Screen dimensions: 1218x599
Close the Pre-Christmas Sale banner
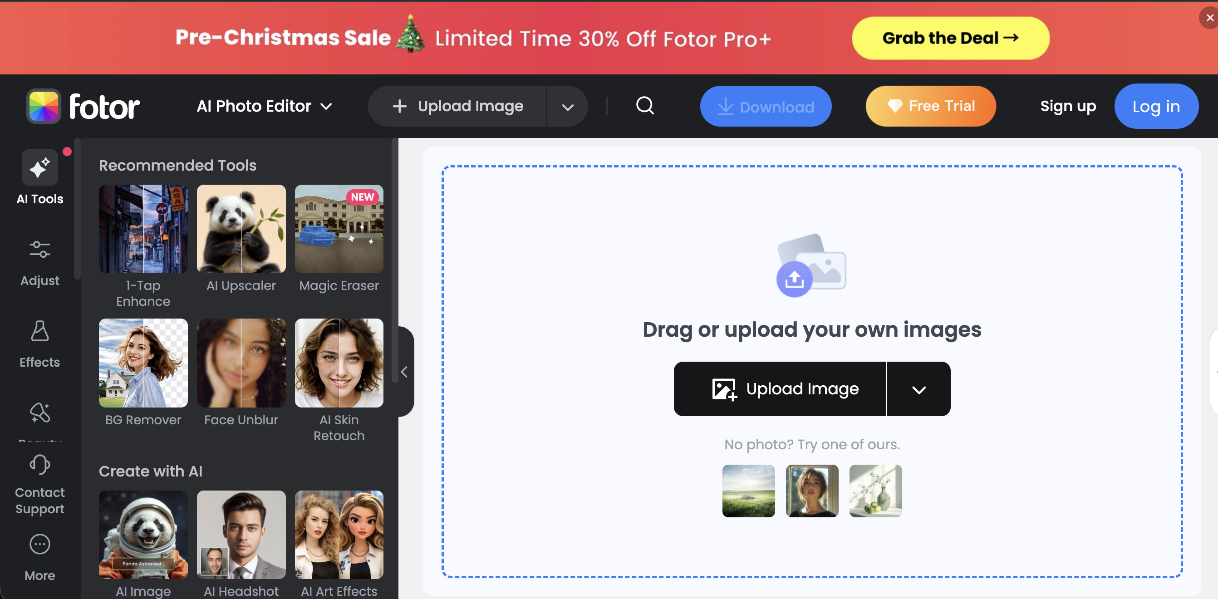tap(1209, 18)
